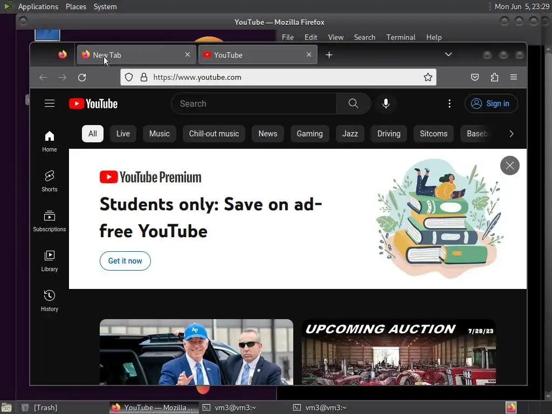This screenshot has width=552, height=414.
Task: Switch to the YouTube tab
Action: pos(258,54)
